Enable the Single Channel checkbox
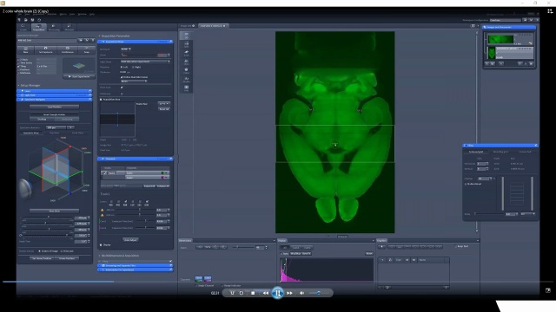This screenshot has width=556, height=312. (x=196, y=285)
